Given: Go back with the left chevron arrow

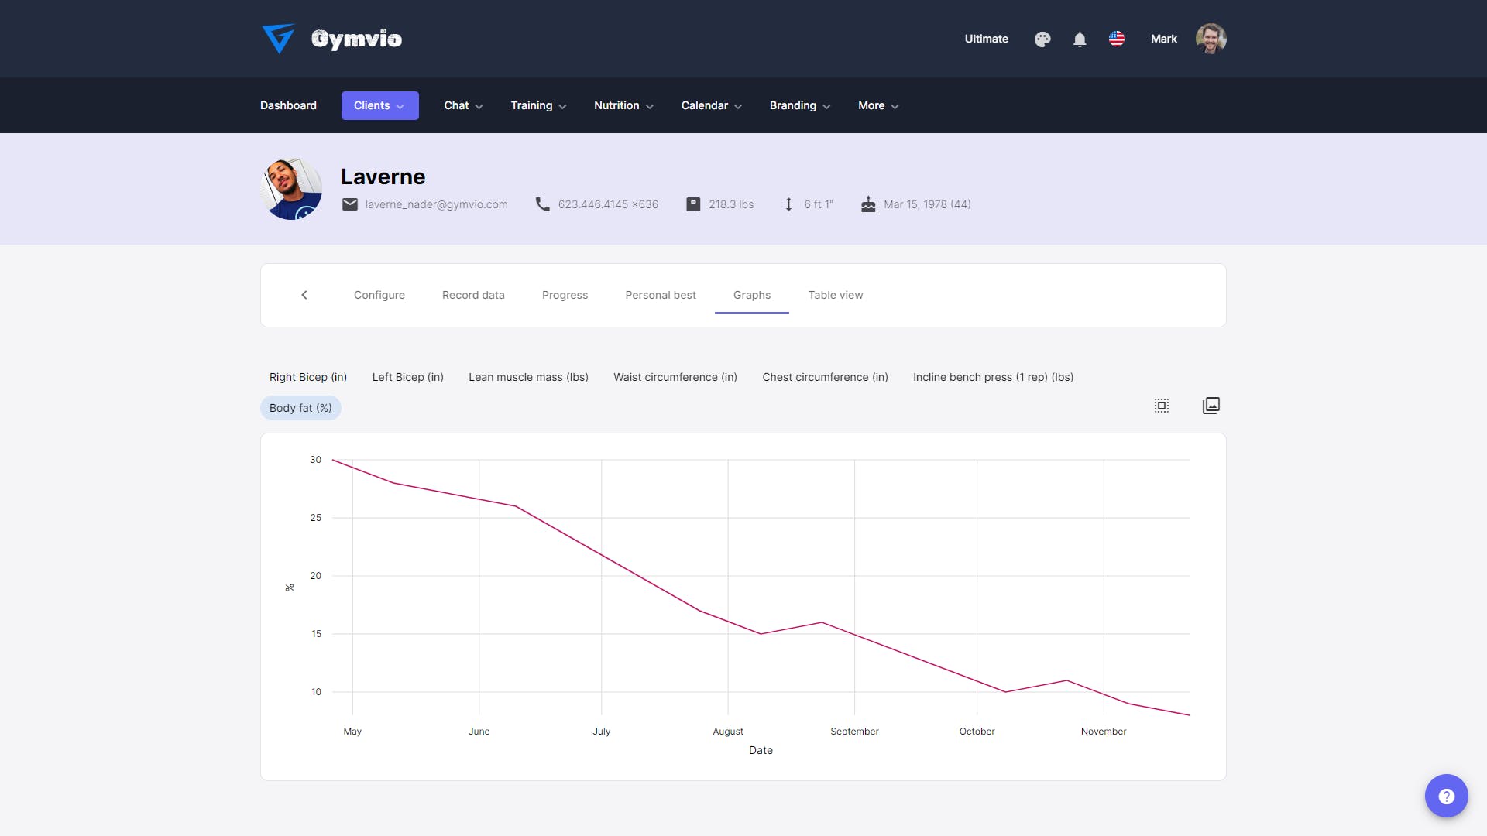Looking at the screenshot, I should pyautogui.click(x=304, y=295).
